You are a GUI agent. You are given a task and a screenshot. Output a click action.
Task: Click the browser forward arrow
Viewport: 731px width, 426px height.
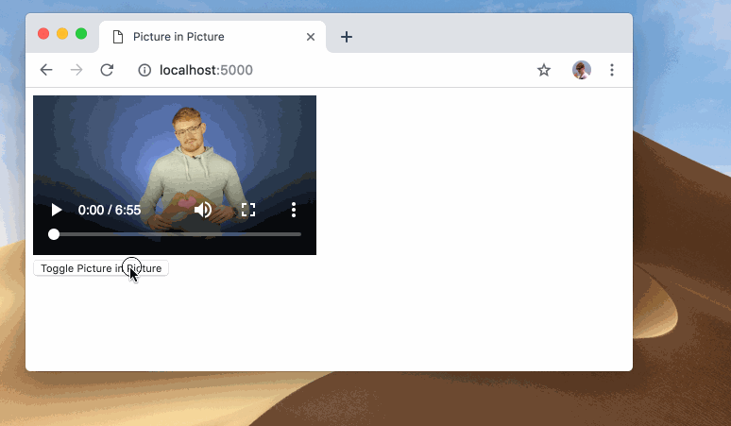pos(76,70)
